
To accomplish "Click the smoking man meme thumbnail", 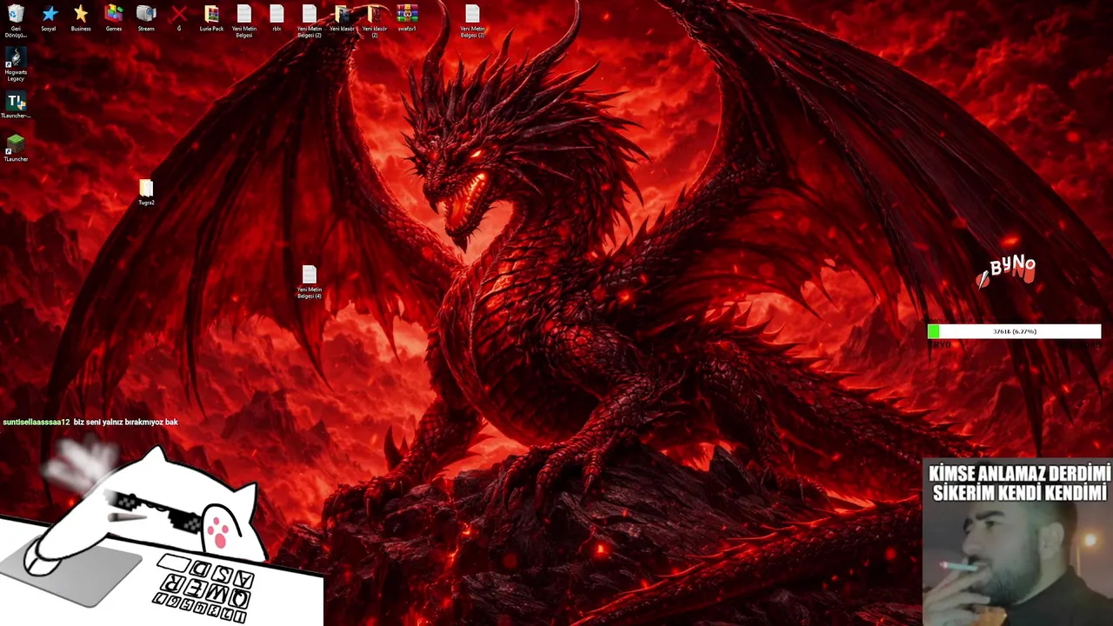I will [1017, 543].
